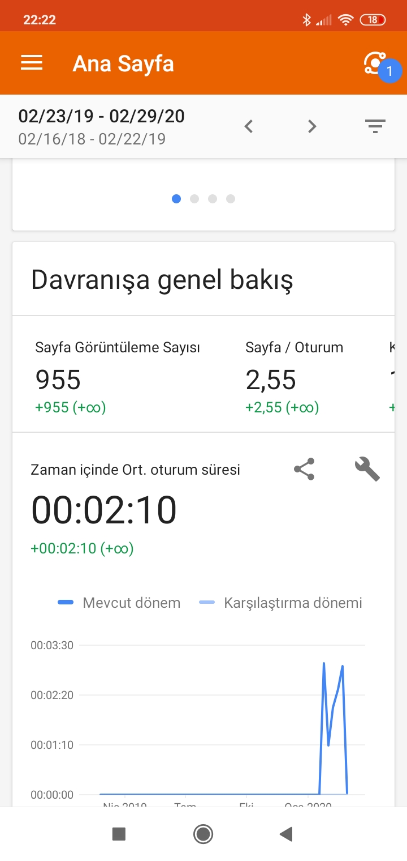Toggle the Karşılaştırma dönemi legend series
Image resolution: width=407 pixels, height=861 pixels.
[281, 603]
